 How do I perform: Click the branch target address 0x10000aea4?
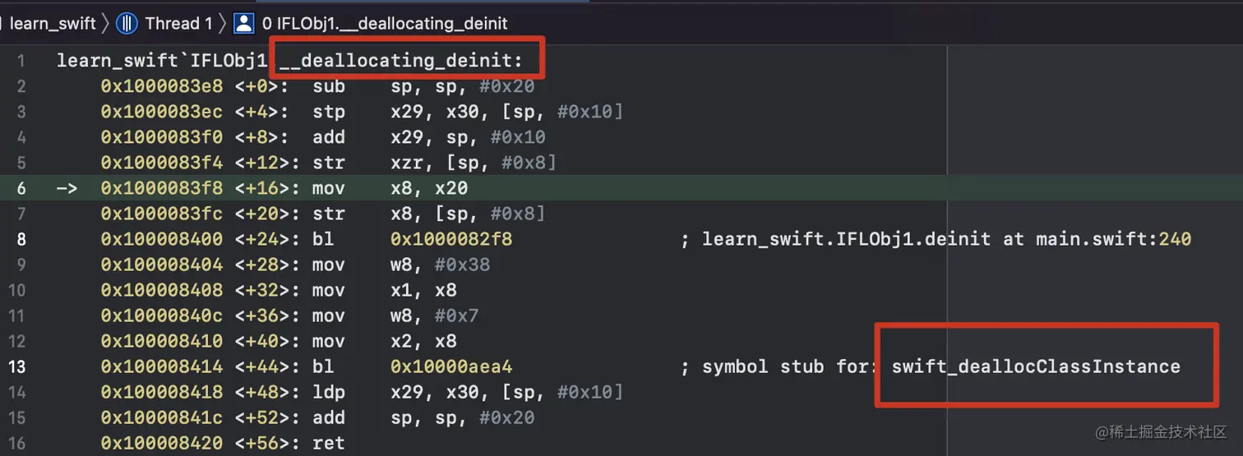tap(451, 366)
